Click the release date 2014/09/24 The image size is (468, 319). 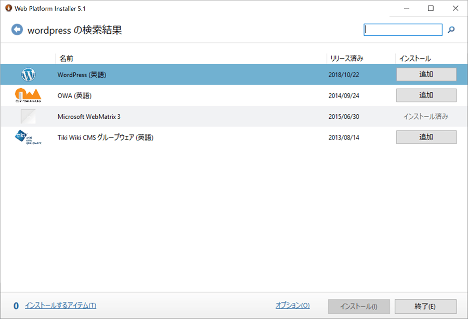pos(344,95)
